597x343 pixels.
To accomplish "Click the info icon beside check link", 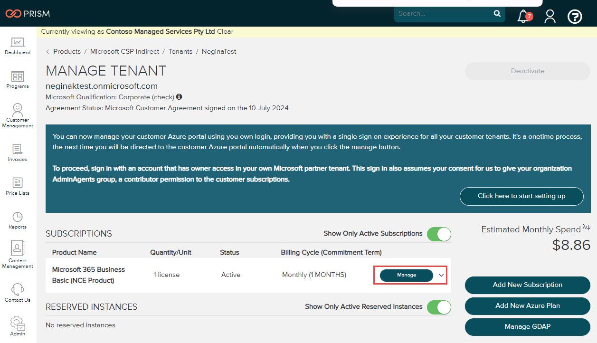I will pos(179,97).
